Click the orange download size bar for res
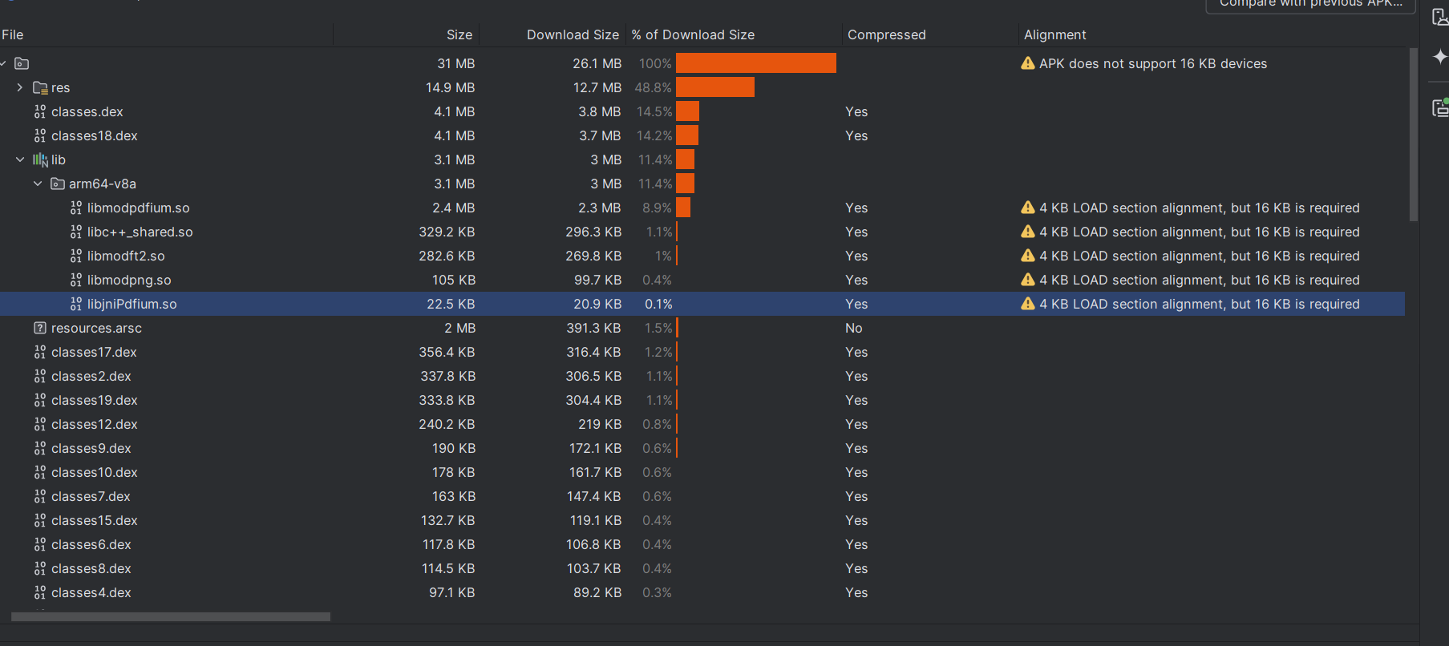 pos(714,87)
